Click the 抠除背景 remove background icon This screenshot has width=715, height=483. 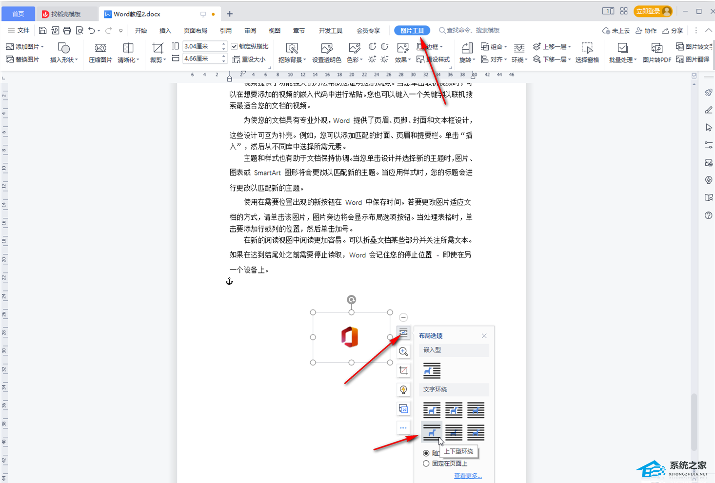292,48
